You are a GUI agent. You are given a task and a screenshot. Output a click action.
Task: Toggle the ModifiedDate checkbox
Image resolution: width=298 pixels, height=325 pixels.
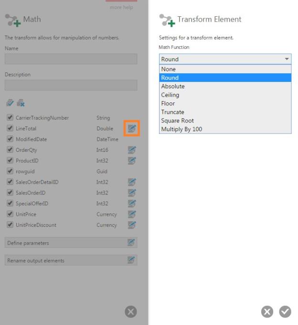[x=10, y=139]
